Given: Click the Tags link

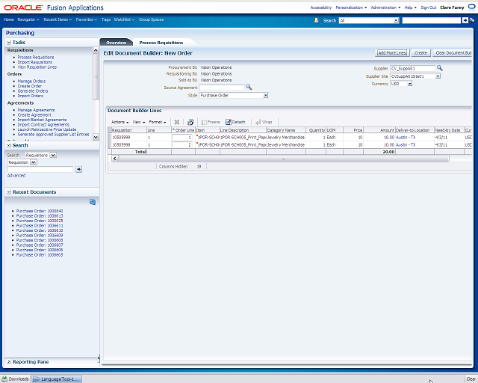Looking at the screenshot, I should [x=106, y=19].
